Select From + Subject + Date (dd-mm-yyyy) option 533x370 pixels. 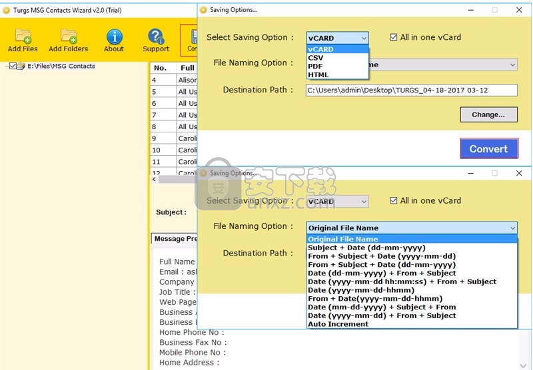[x=412, y=264]
